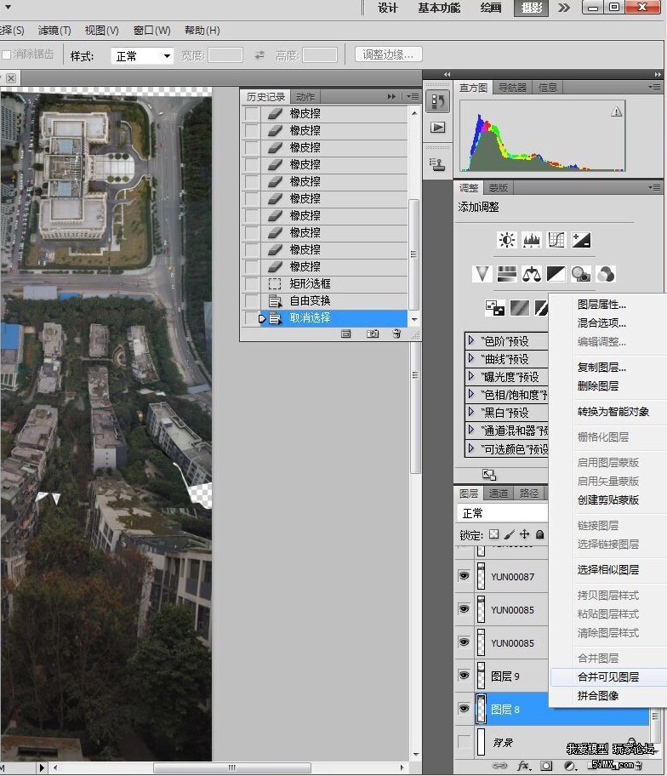Select the 基本功能 workspace
The width and height of the screenshot is (667, 776).
(439, 9)
